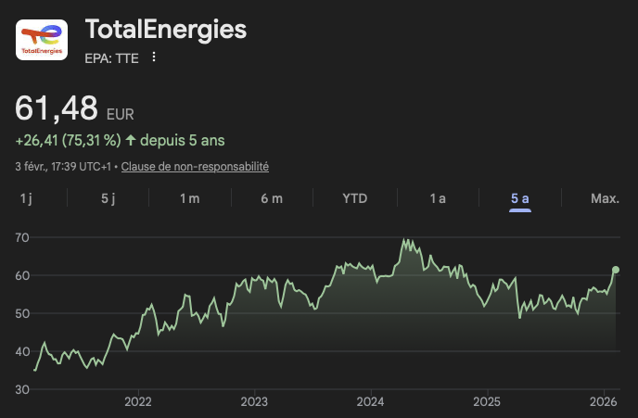Click the green up arrow icon
This screenshot has height=418, width=638.
pyautogui.click(x=130, y=140)
